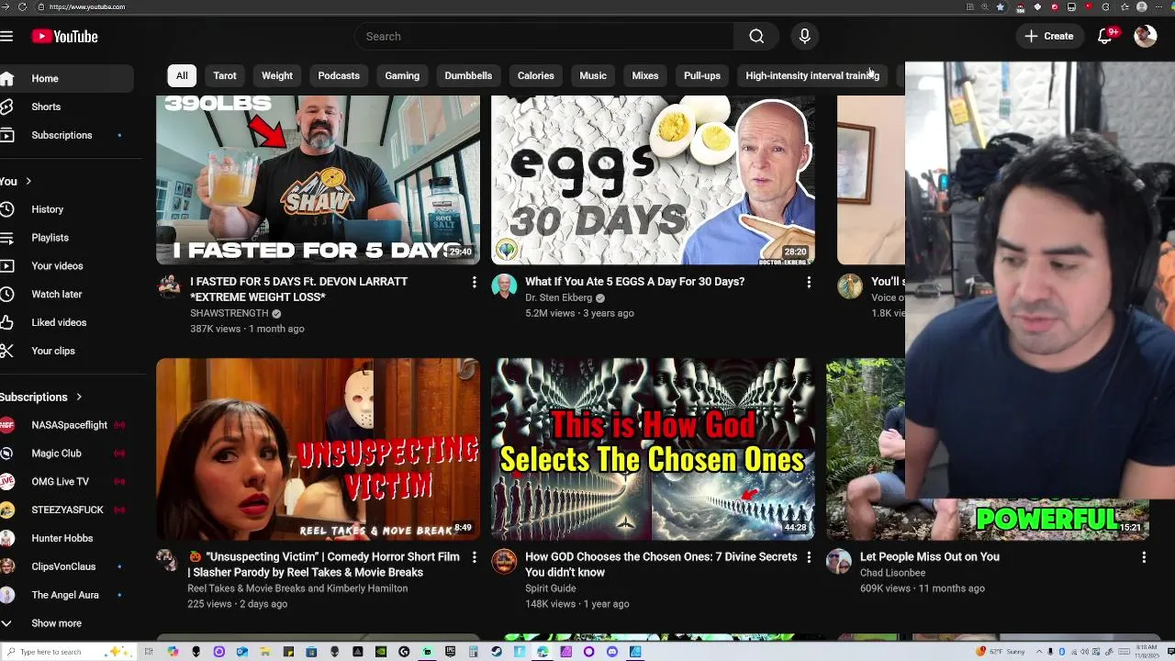This screenshot has width=1175, height=661.
Task: Click the YouTube logo
Action: pos(64,37)
